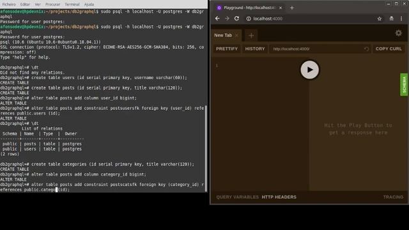Open the Ficheiro menu in terminal
Viewport: 409px width, 230px height.
click(x=9, y=4)
